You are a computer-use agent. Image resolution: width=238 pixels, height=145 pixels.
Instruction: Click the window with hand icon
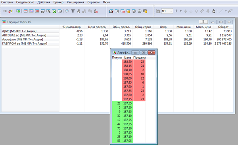pyautogui.click(x=117, y=11)
